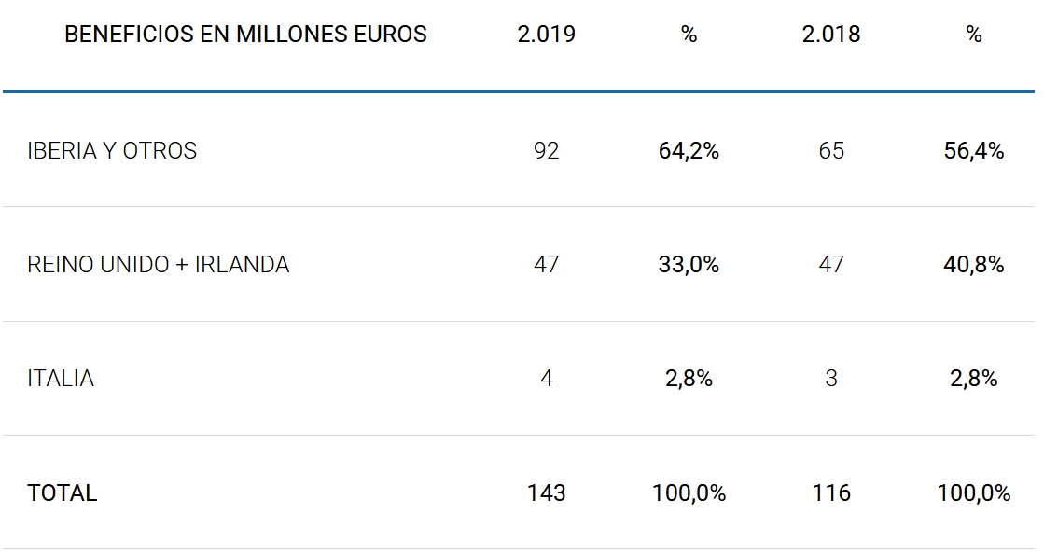Click the BENEFICIOS EN MILLONES EUROS header
The height and width of the screenshot is (554, 1044).
point(245,35)
